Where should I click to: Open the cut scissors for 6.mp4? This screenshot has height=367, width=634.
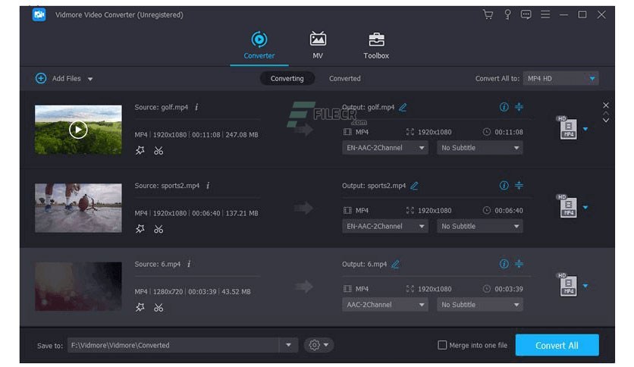[x=158, y=308]
